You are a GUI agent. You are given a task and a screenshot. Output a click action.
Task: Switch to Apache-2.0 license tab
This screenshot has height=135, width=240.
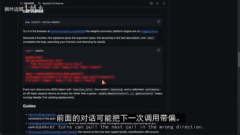pyautogui.click(x=51, y=3)
